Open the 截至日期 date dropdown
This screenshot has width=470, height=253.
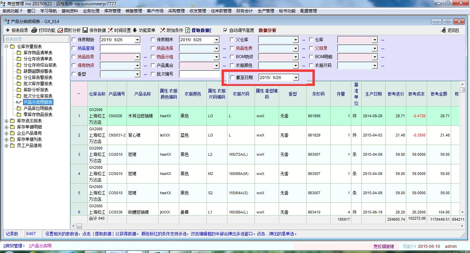point(296,78)
